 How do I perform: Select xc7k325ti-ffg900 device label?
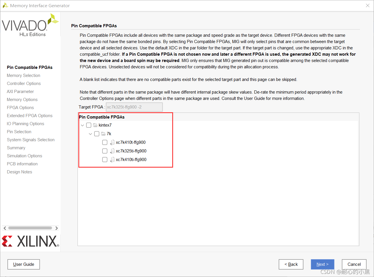point(131,151)
